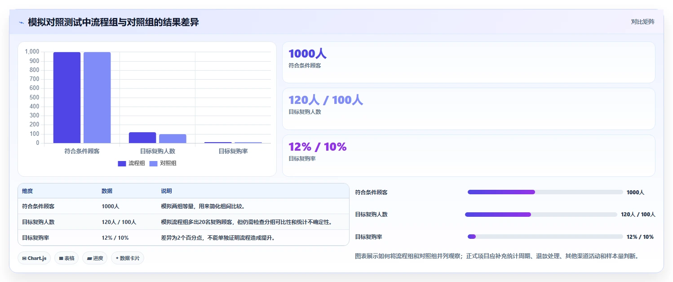Click the page title about 流程组与对照组

pyautogui.click(x=113, y=22)
